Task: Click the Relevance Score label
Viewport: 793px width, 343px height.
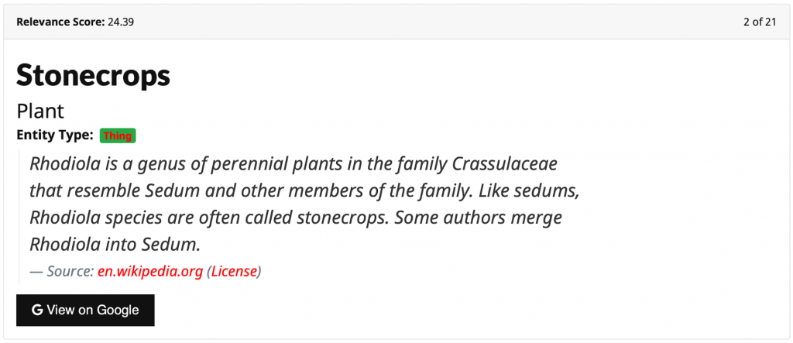Action: 61,22
